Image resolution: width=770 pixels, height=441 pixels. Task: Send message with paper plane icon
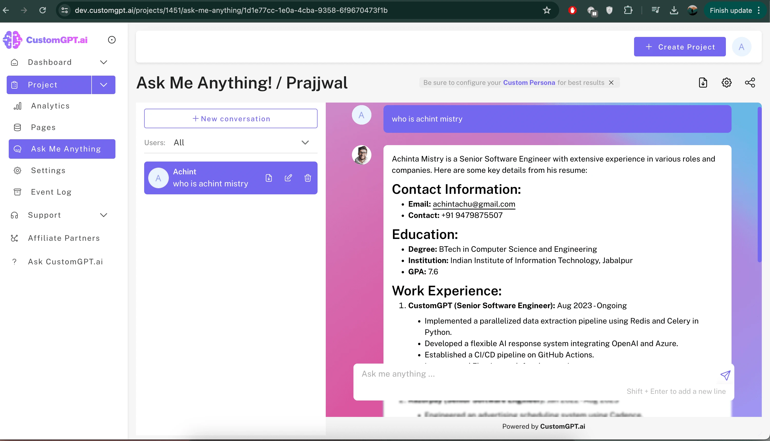tap(725, 376)
